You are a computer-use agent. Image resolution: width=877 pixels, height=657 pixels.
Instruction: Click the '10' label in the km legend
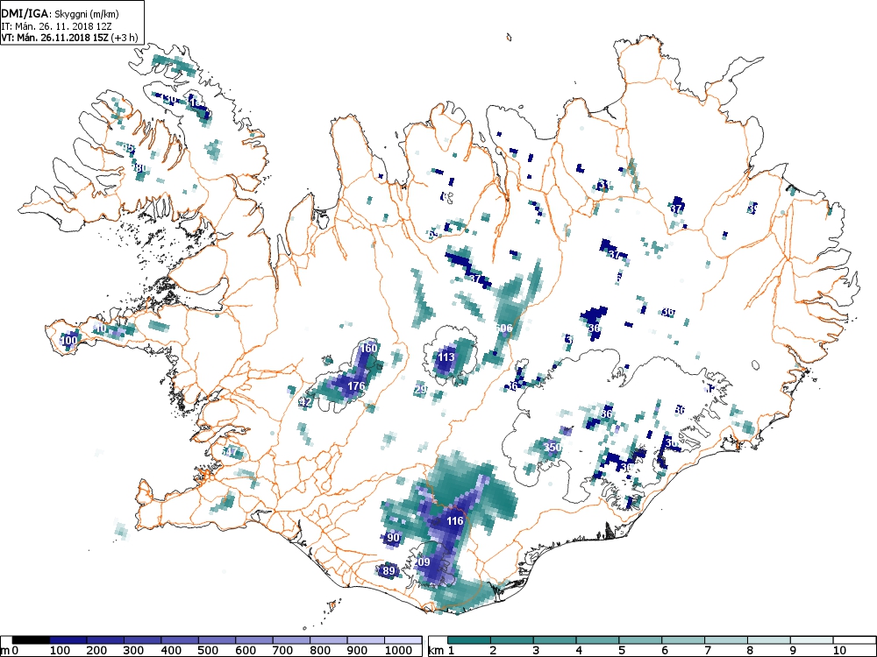(839, 650)
